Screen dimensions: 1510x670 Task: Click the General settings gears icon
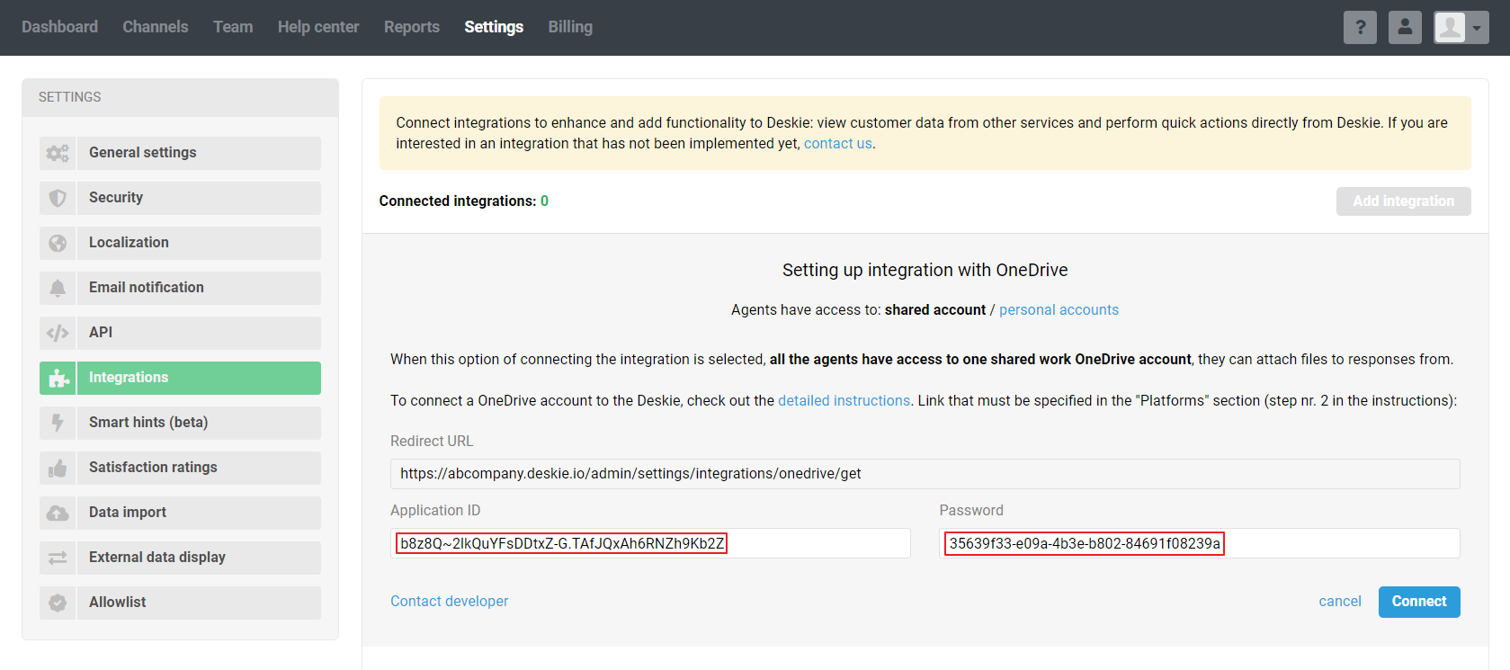(x=58, y=153)
